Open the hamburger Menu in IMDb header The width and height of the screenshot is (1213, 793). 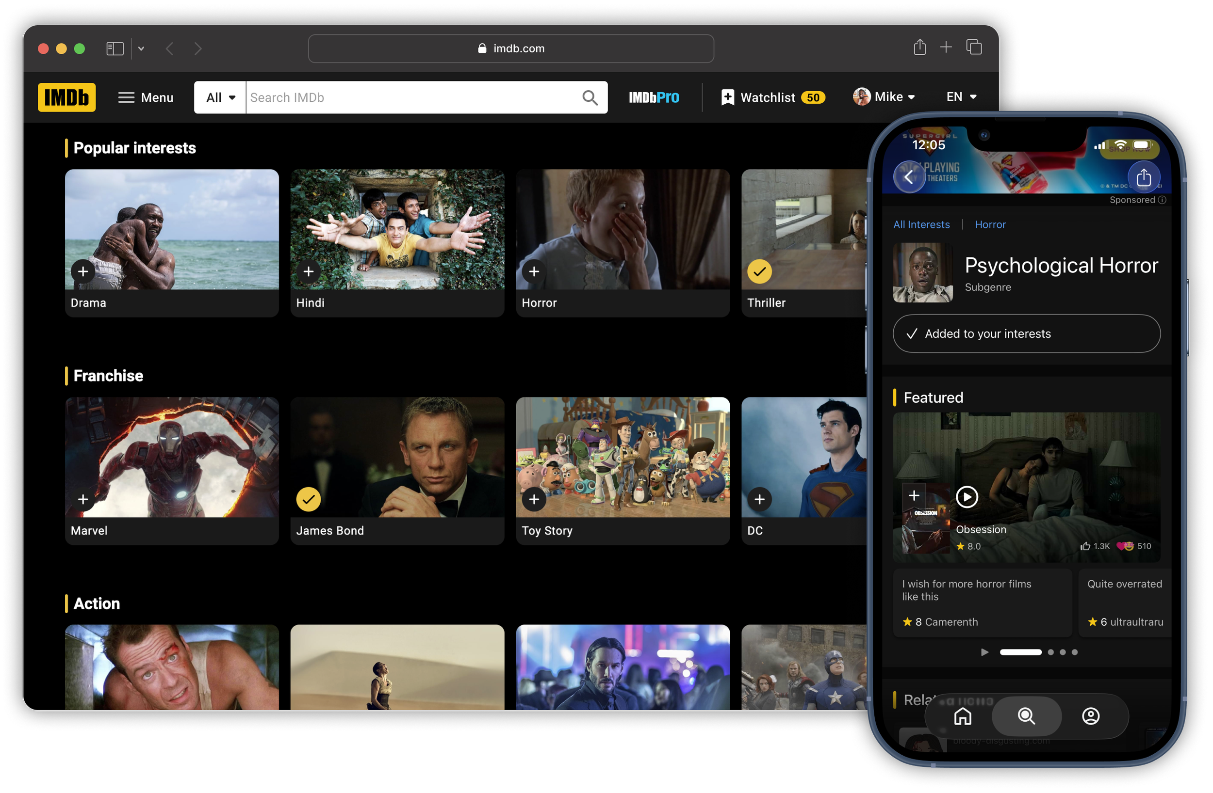(146, 97)
